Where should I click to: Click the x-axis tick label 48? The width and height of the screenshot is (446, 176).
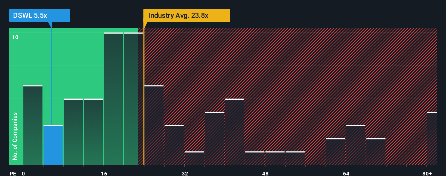click(265, 173)
